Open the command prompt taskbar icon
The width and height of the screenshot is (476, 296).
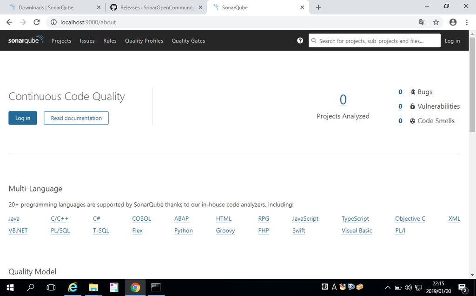click(x=156, y=287)
